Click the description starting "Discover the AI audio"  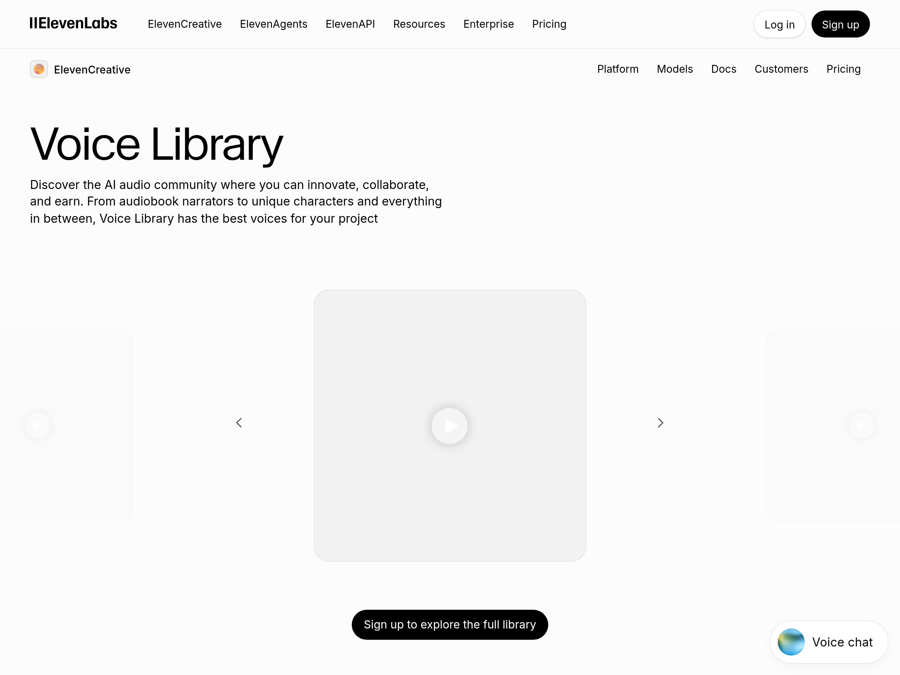(x=236, y=201)
